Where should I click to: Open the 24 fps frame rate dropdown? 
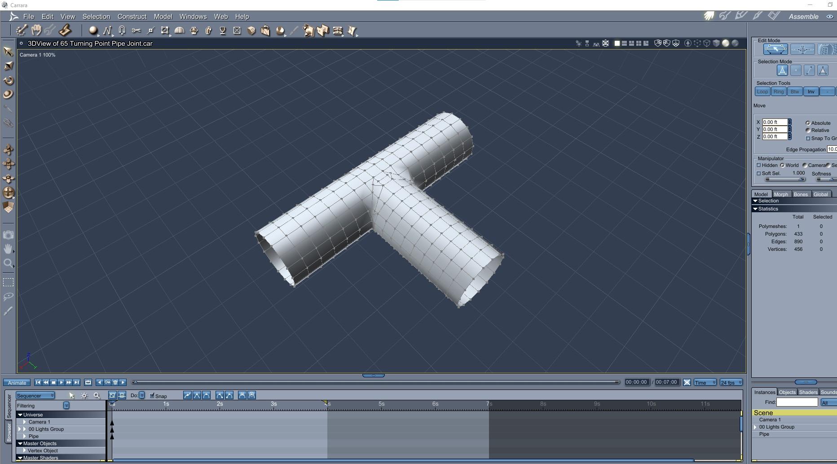click(731, 382)
